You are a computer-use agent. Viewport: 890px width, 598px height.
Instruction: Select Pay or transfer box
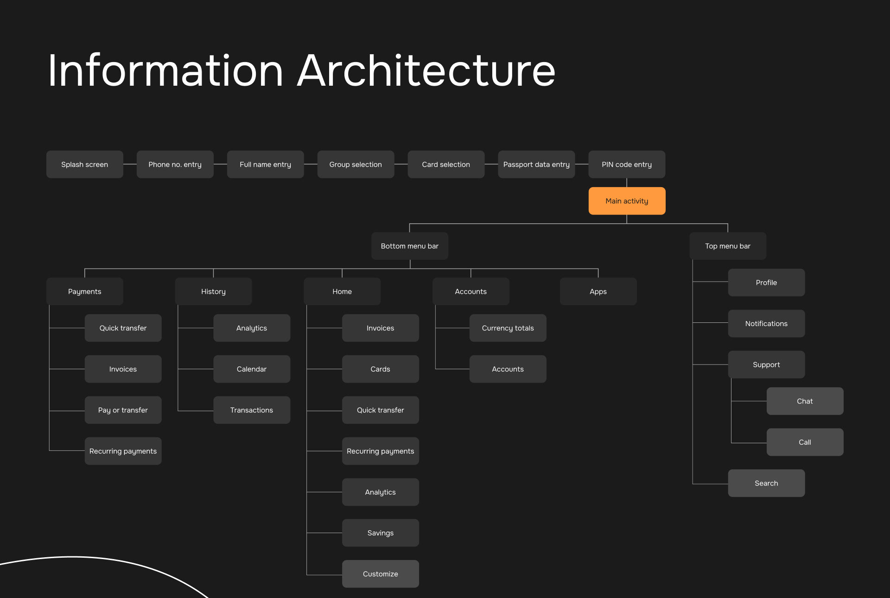coord(123,410)
